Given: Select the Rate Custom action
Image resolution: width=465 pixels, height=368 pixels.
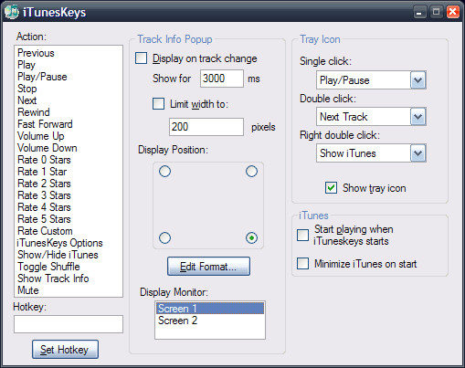Looking at the screenshot, I should click(69, 231).
